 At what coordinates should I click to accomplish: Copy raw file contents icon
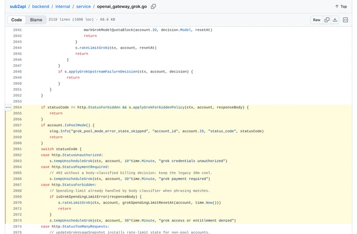tap(327, 20)
